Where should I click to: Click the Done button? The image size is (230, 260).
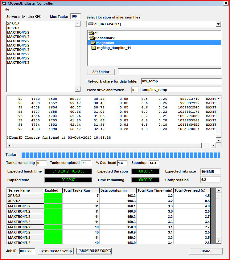click(x=206, y=251)
